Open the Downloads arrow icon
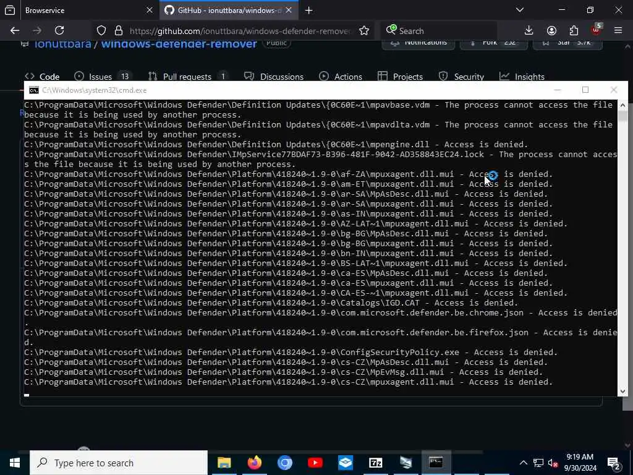This screenshot has height=475, width=633. click(x=529, y=31)
